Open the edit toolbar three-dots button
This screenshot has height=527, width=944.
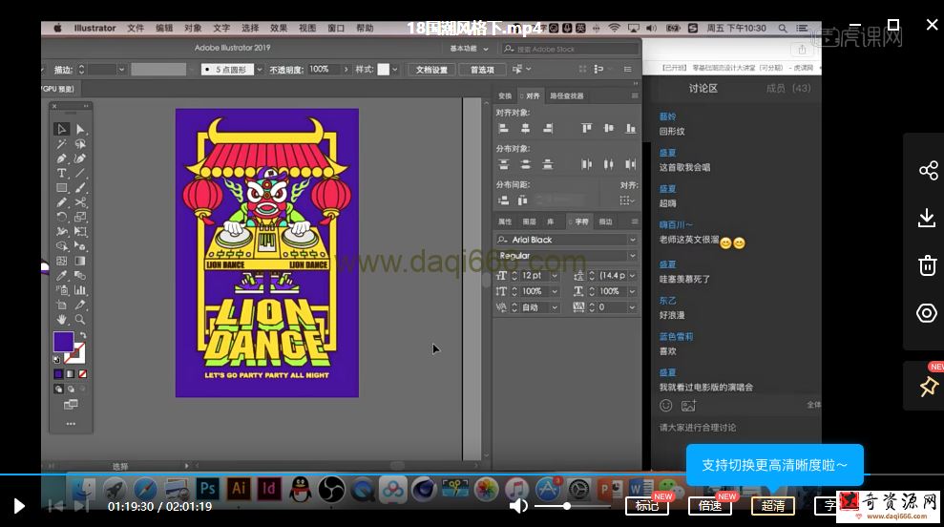point(71,423)
